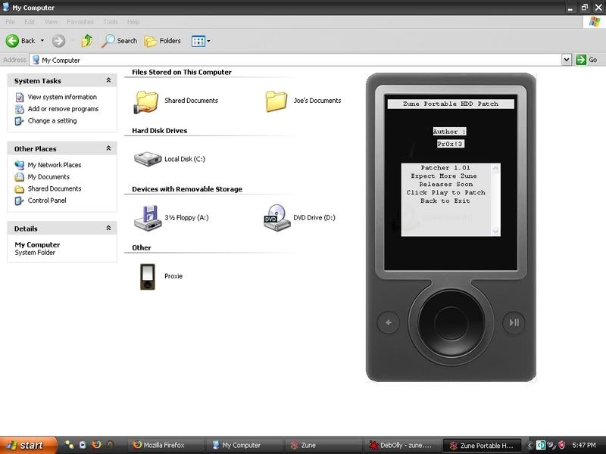Select the DVD Drive (D:) icon

coord(276,218)
